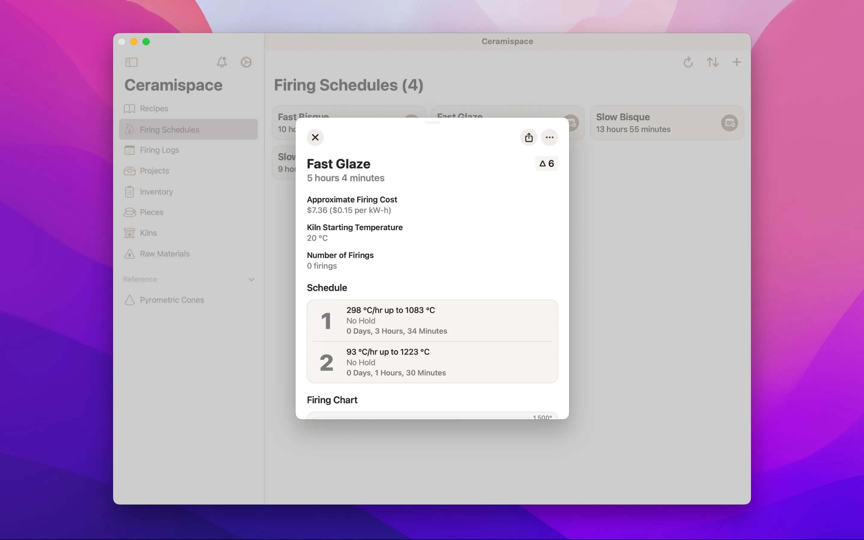864x540 pixels.
Task: Share the Fast Glaze schedule
Action: click(x=528, y=137)
